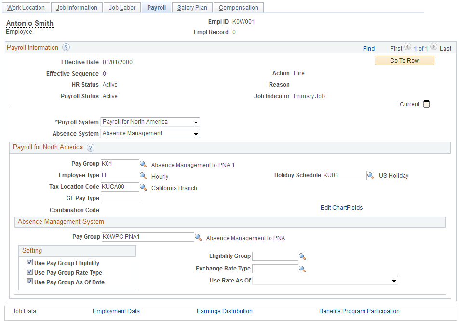Open the Employee Type lookup
Viewport: 459px width, 321px height.
point(143,175)
